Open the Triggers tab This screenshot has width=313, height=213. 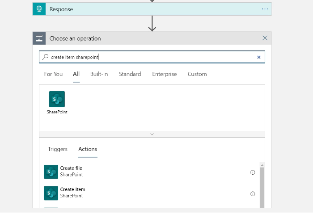pyautogui.click(x=58, y=149)
